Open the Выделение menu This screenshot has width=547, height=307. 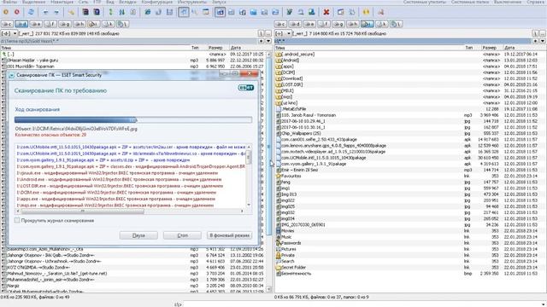click(34, 2)
